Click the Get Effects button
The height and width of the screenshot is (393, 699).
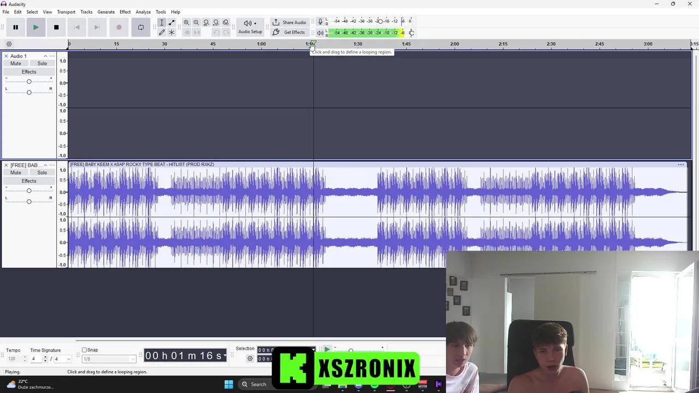(289, 32)
